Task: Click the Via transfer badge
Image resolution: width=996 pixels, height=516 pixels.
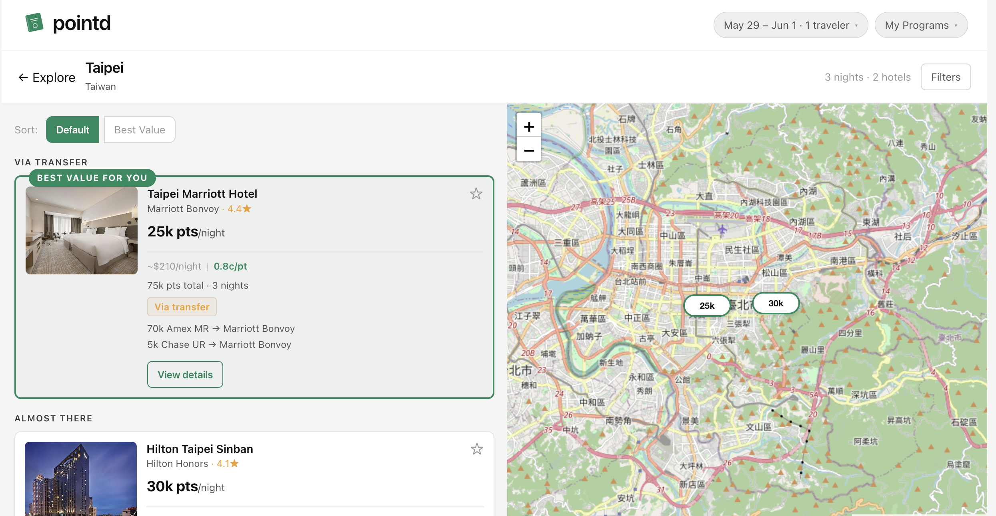Action: pyautogui.click(x=182, y=307)
